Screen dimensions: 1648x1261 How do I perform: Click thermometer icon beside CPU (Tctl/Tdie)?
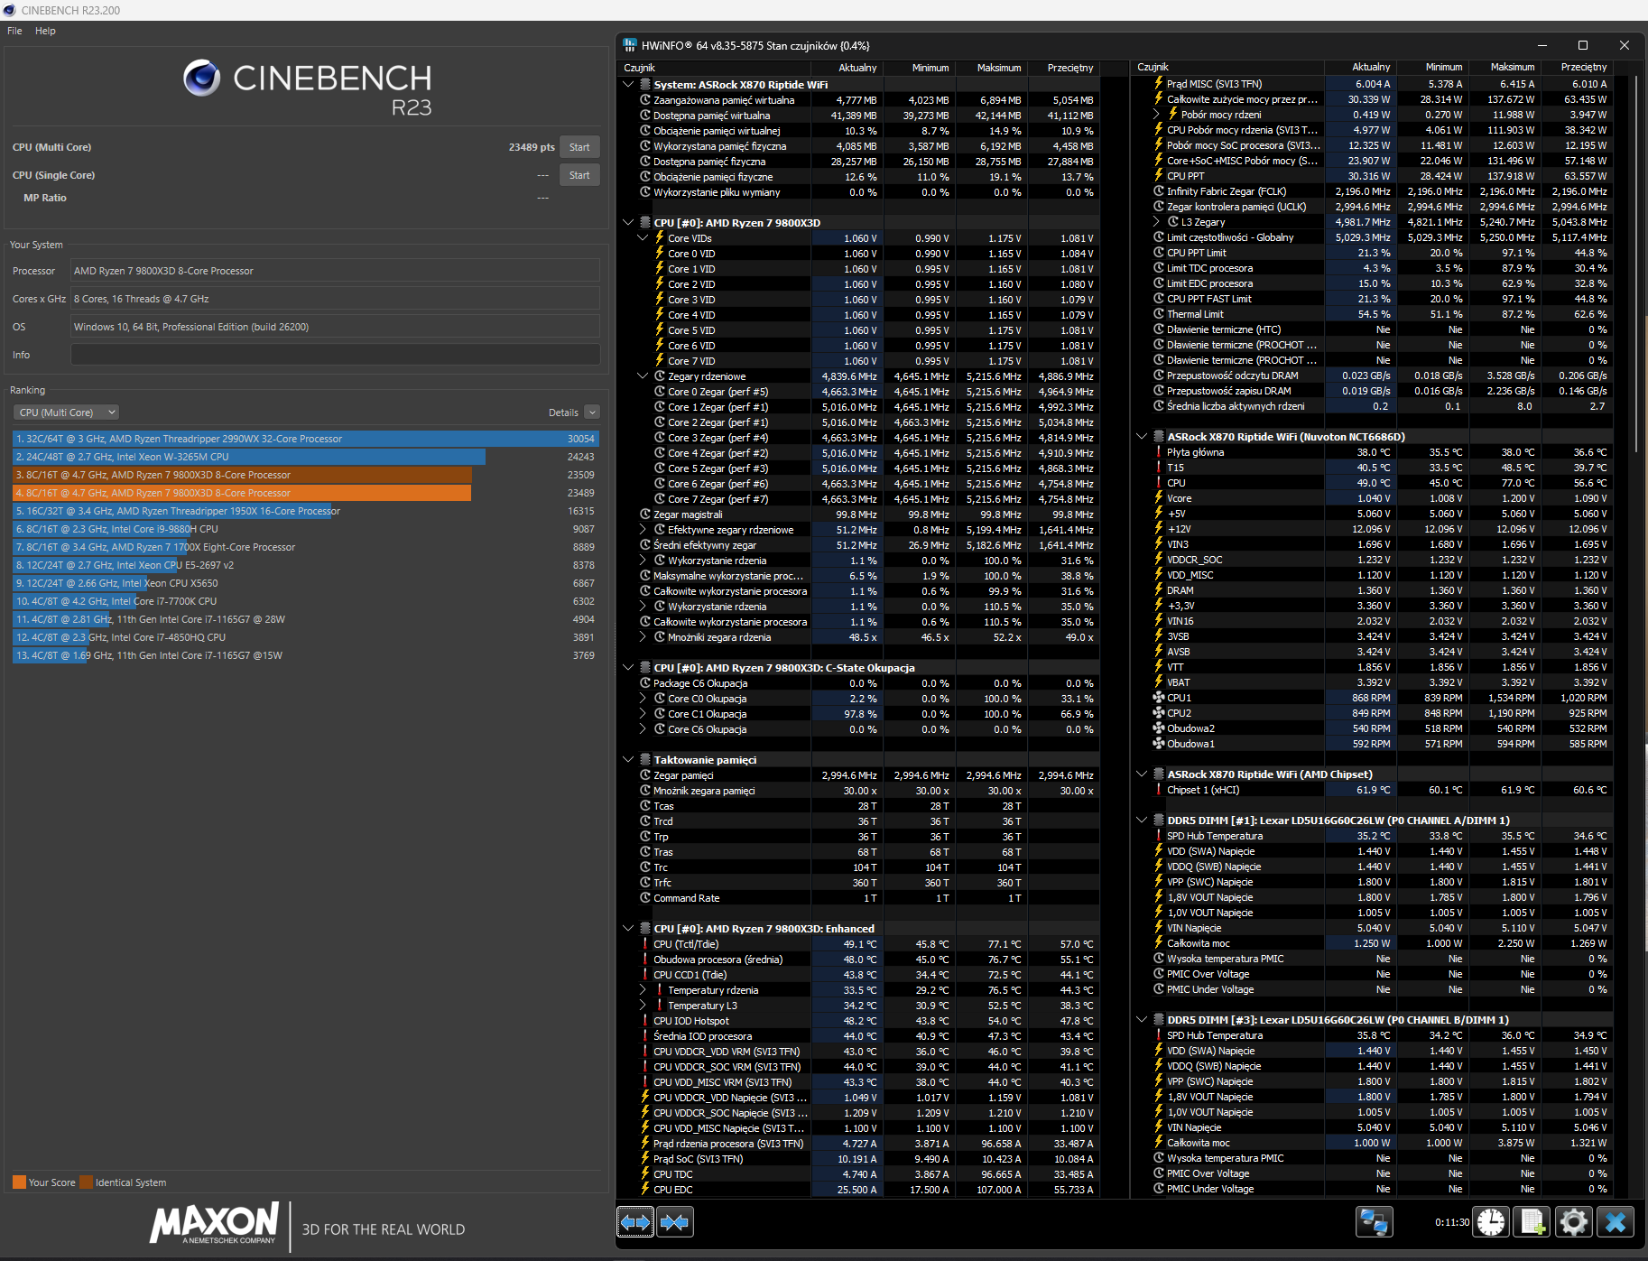click(645, 944)
